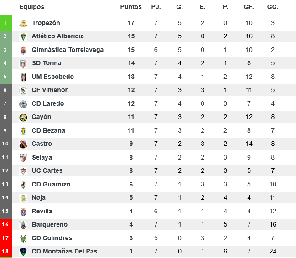Sort table by Puntos column header
This screenshot has width=296, height=258.
[x=131, y=7]
